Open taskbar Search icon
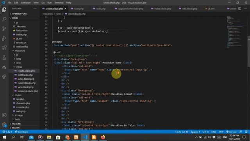The height and width of the screenshot is (141, 250). [13, 137]
